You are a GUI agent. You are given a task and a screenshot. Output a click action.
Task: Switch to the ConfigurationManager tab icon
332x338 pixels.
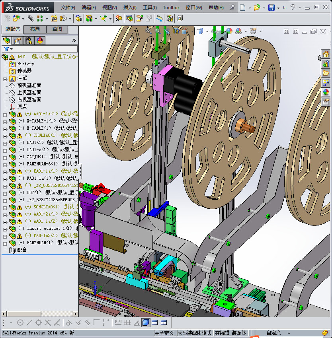(x=29, y=41)
